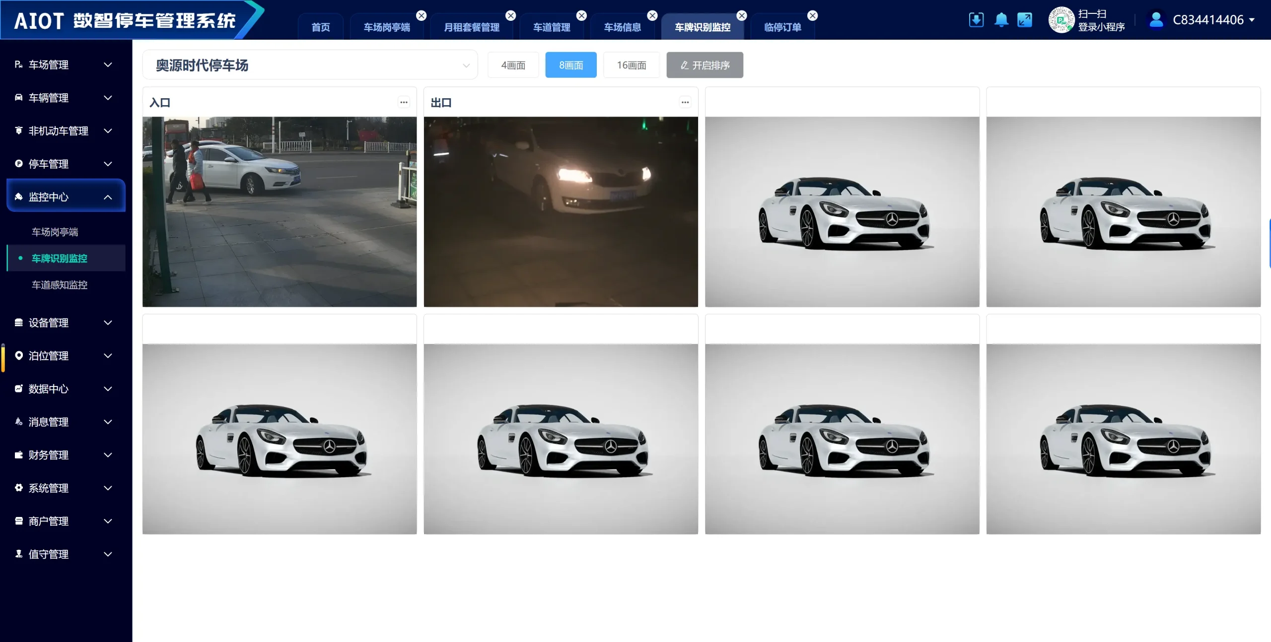Open the more-options icon on 入口 panel
The width and height of the screenshot is (1271, 642).
[x=404, y=102]
